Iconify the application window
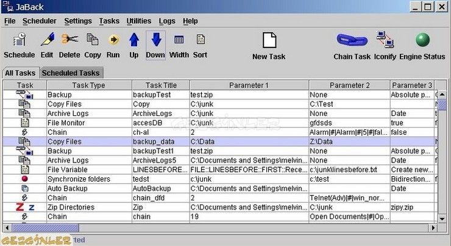 (x=385, y=46)
